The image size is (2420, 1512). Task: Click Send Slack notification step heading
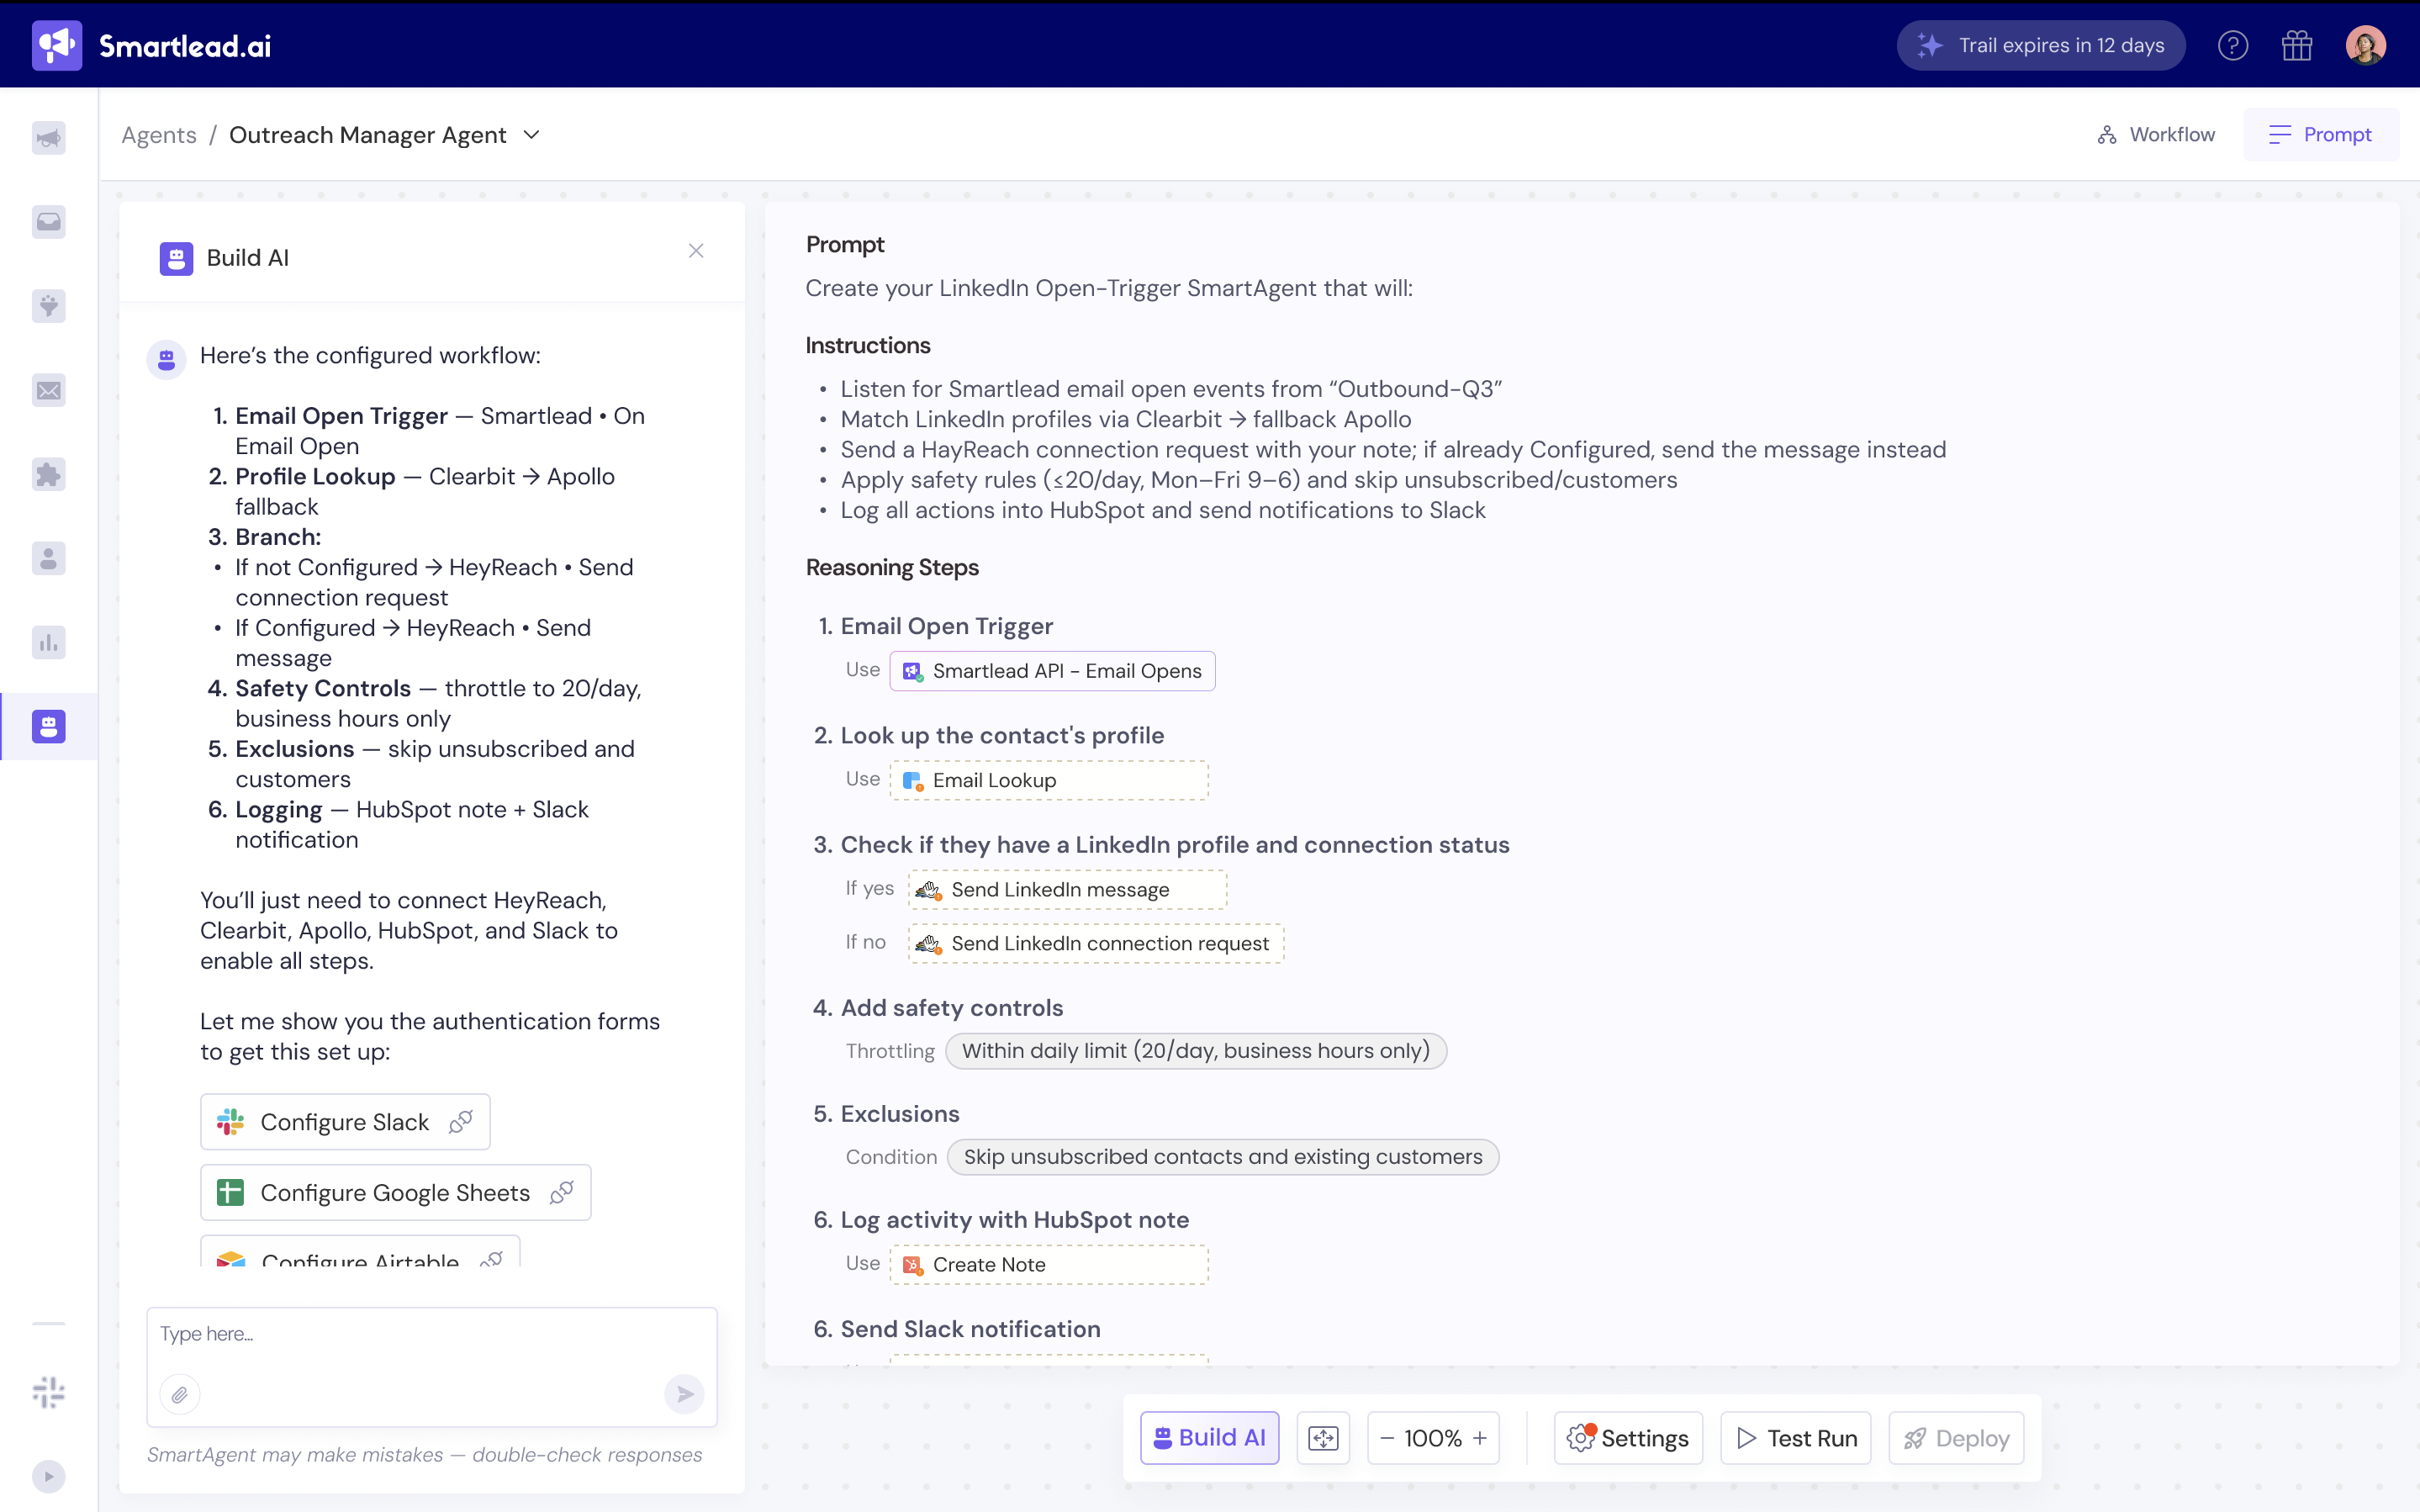click(970, 1328)
